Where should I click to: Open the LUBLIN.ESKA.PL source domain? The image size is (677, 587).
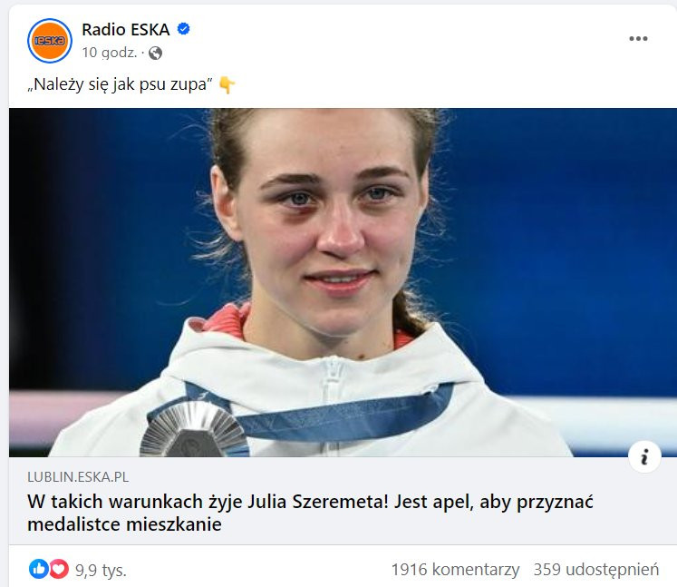click(x=78, y=477)
